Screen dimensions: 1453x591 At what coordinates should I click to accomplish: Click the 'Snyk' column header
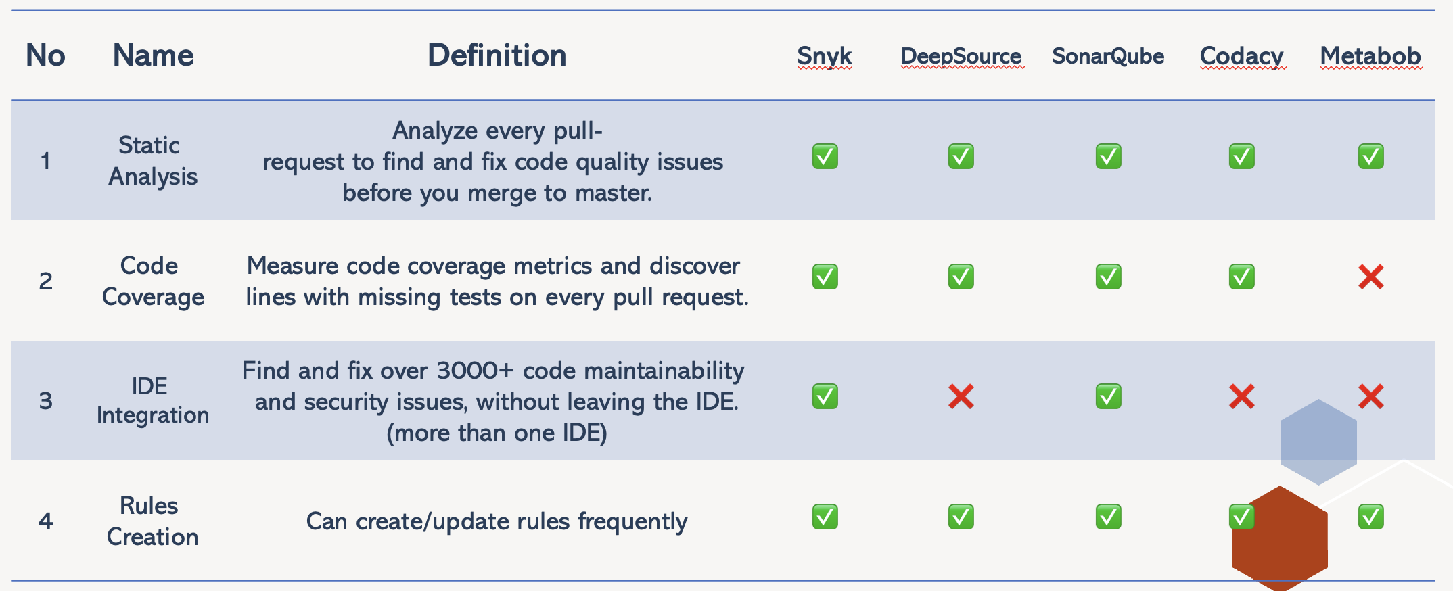(x=825, y=56)
